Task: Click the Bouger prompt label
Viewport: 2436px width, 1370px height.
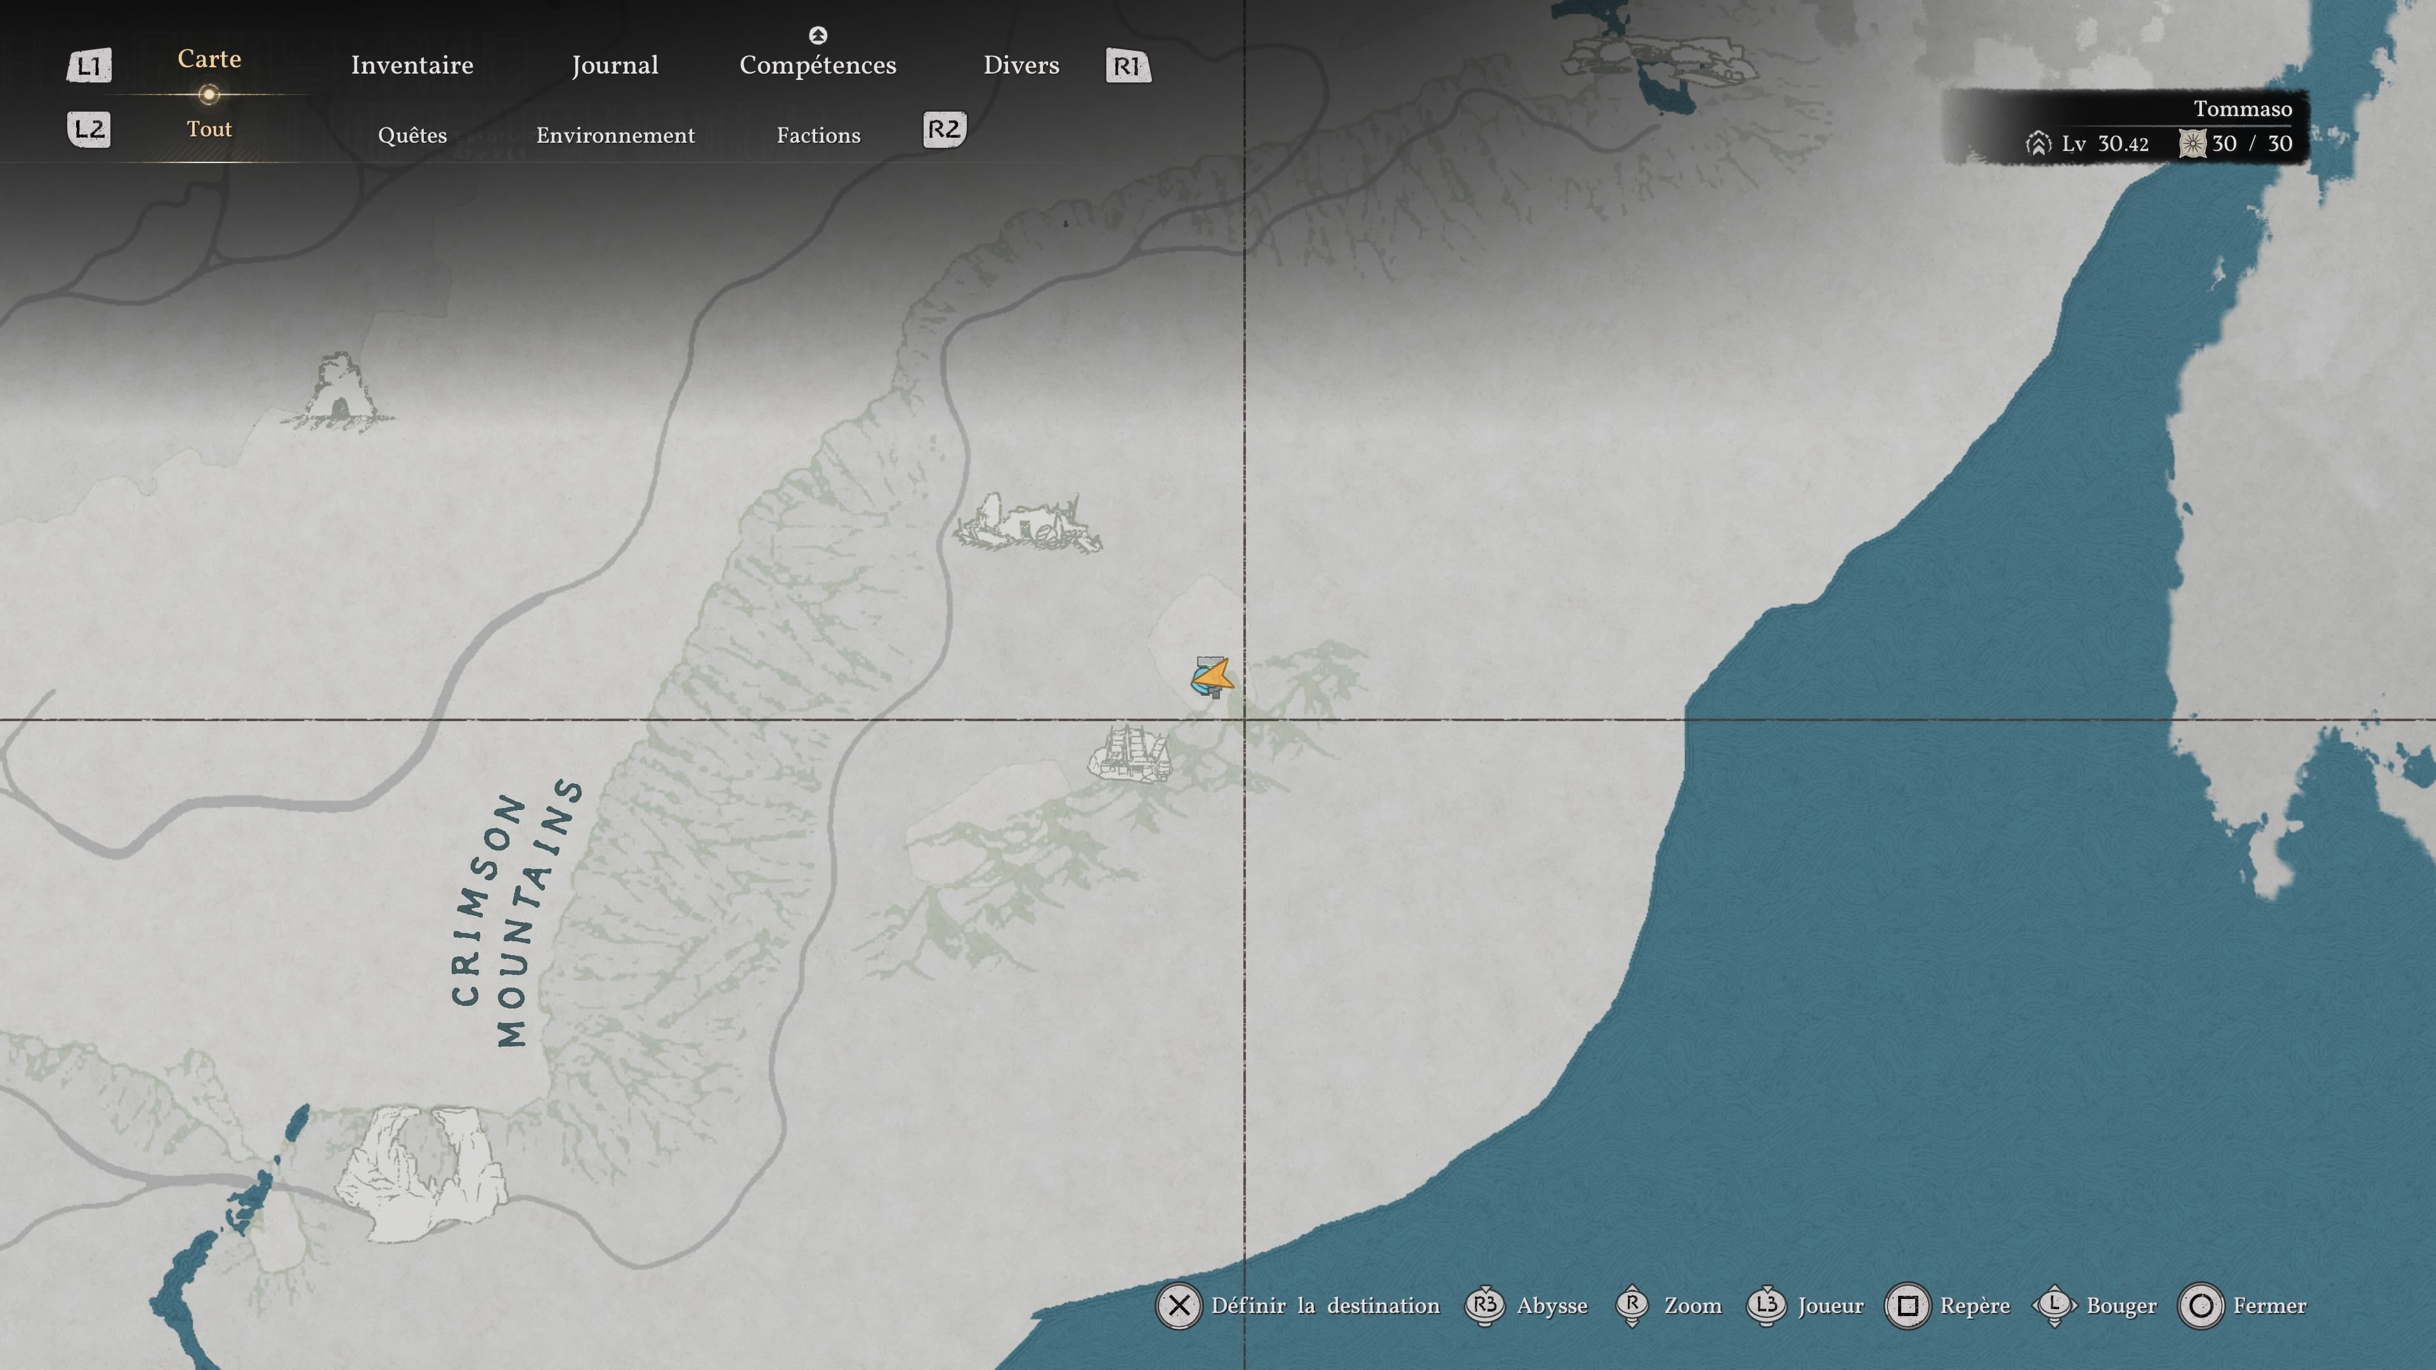Action: (2121, 1306)
